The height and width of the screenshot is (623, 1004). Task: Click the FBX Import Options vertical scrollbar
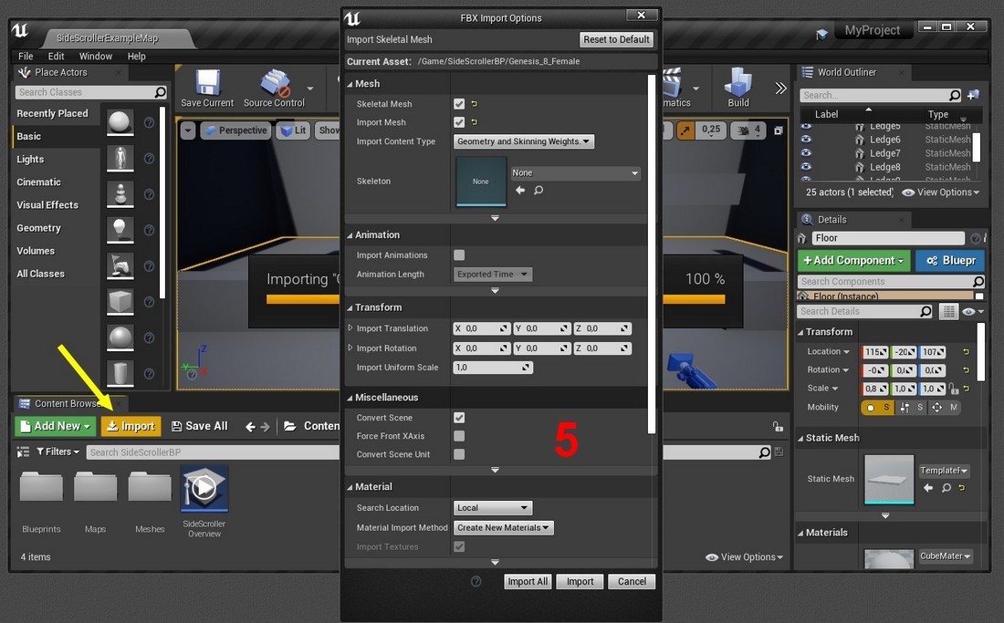(x=652, y=254)
